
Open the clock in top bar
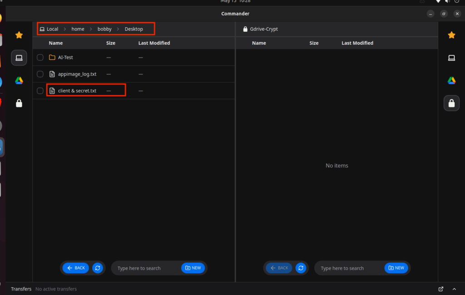(236, 1)
